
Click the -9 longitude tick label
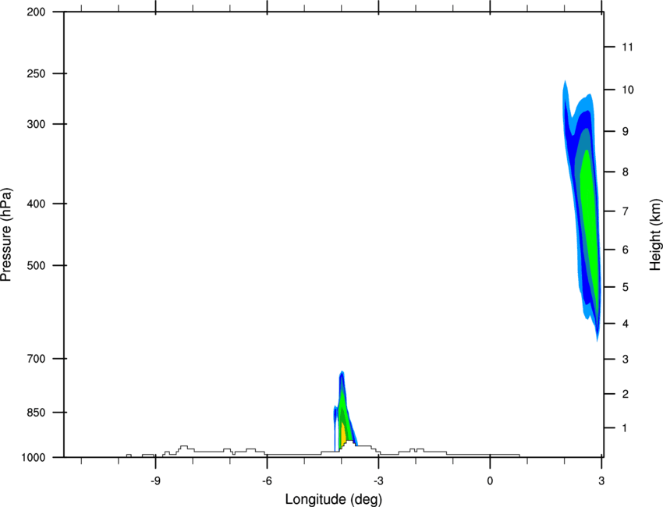coord(155,480)
